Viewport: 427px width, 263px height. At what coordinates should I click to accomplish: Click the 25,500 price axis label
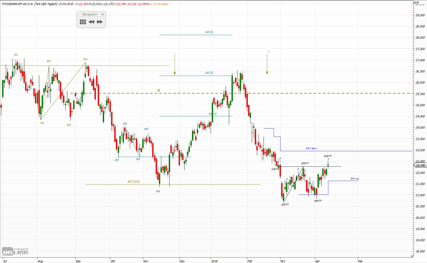point(420,94)
